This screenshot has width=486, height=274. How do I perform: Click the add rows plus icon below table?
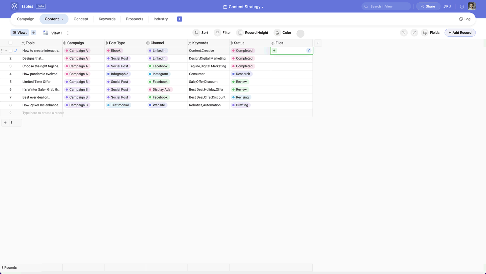point(5,123)
